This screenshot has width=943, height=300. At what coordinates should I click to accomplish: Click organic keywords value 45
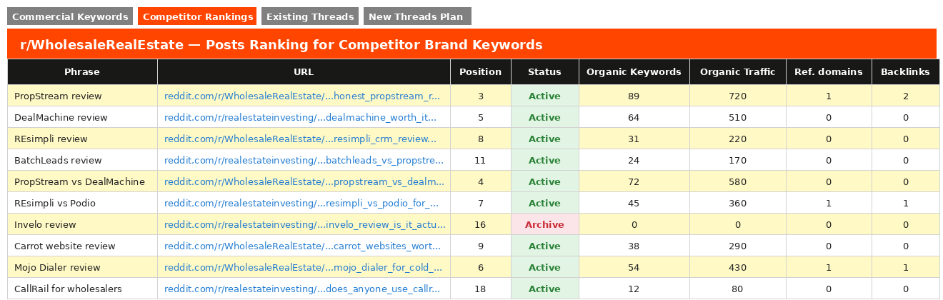(x=634, y=203)
